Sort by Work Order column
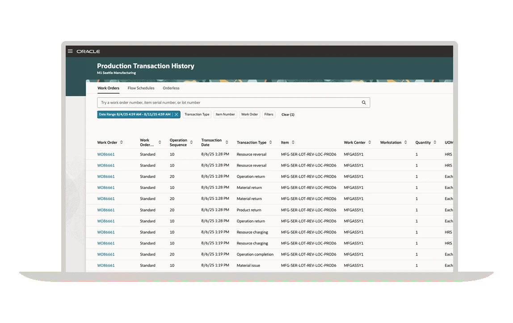This screenshot has width=513, height=323. pyautogui.click(x=122, y=143)
